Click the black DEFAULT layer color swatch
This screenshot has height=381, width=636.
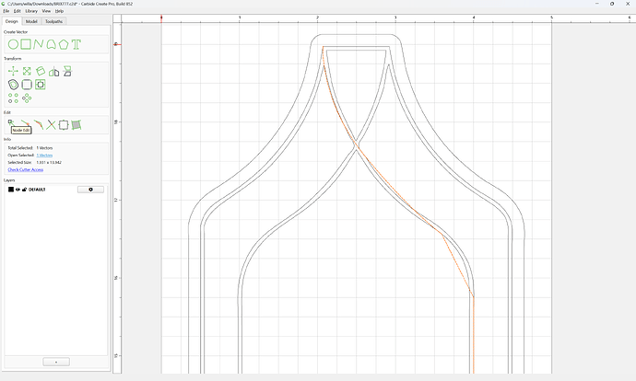click(x=11, y=190)
